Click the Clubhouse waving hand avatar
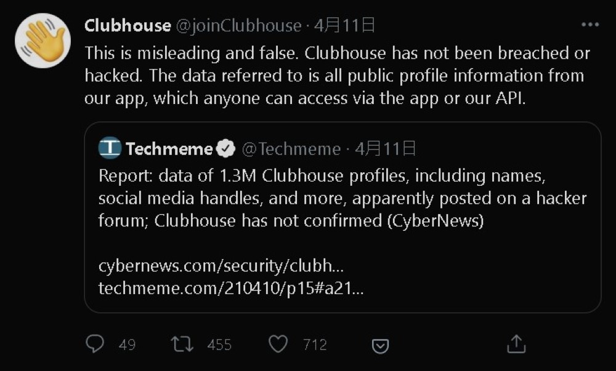 [43, 40]
